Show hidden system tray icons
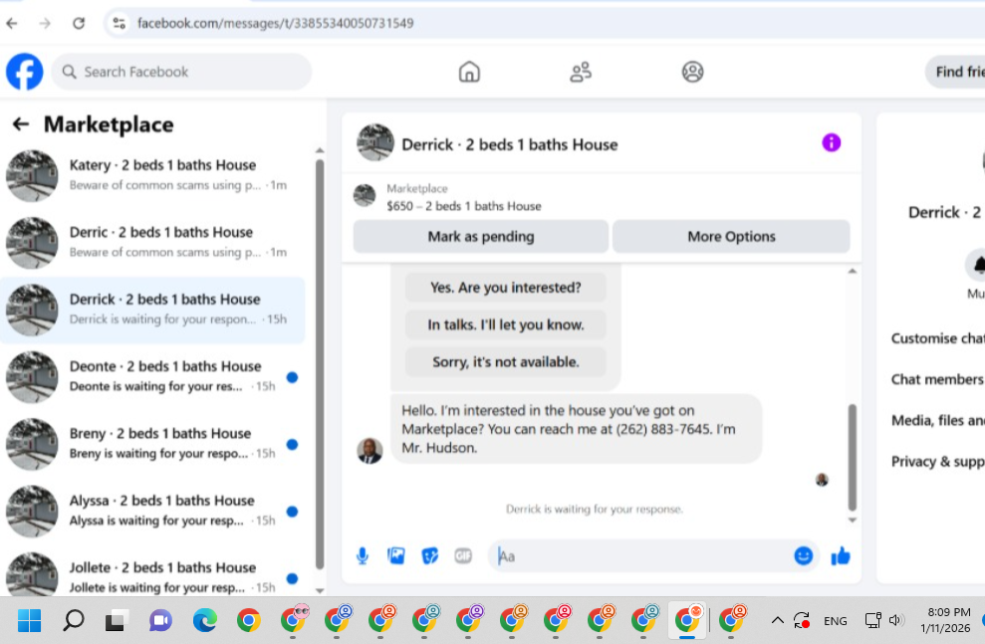The height and width of the screenshot is (644, 985). pyautogui.click(x=777, y=620)
